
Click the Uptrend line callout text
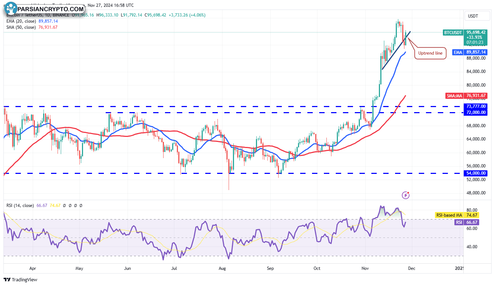pos(430,54)
